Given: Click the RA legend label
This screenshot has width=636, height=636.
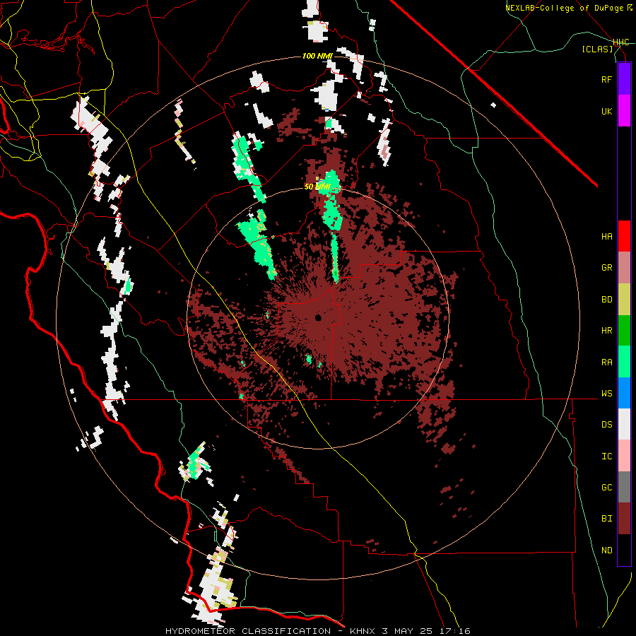Looking at the screenshot, I should [x=606, y=363].
